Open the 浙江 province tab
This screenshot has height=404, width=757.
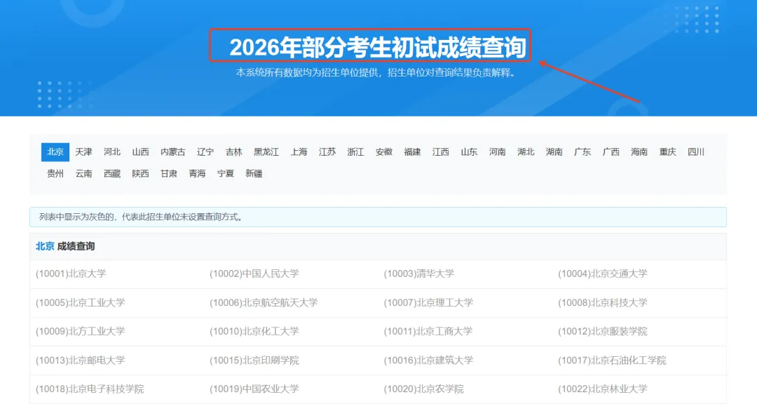click(356, 151)
